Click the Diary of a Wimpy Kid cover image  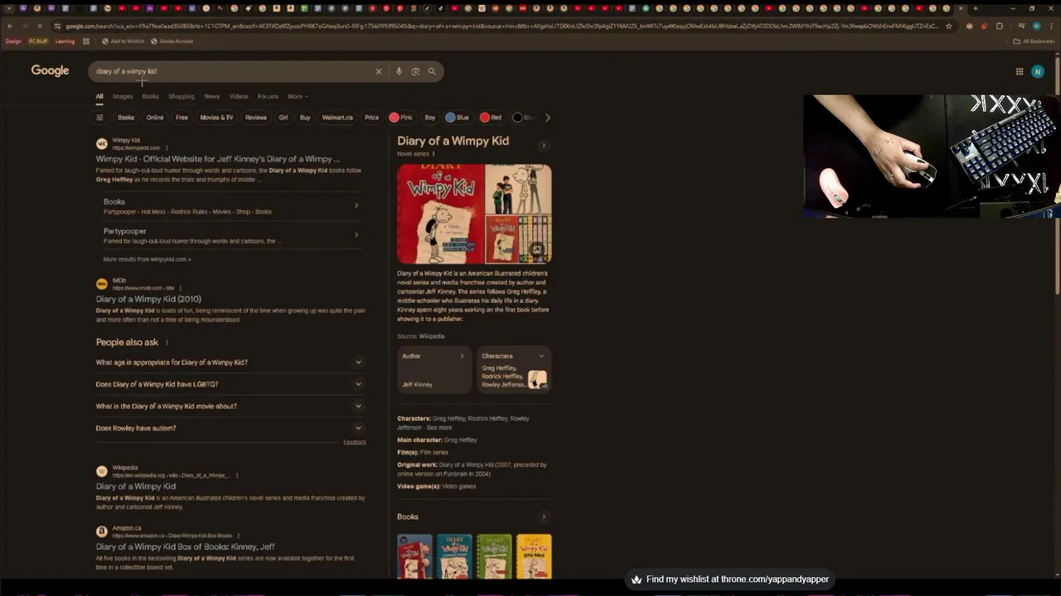(x=440, y=214)
